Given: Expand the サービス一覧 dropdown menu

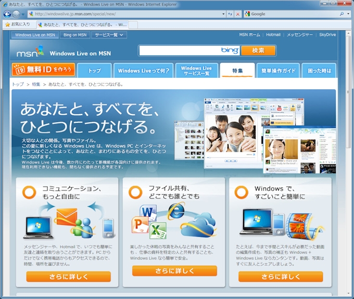Looking at the screenshot, I should click(109, 35).
